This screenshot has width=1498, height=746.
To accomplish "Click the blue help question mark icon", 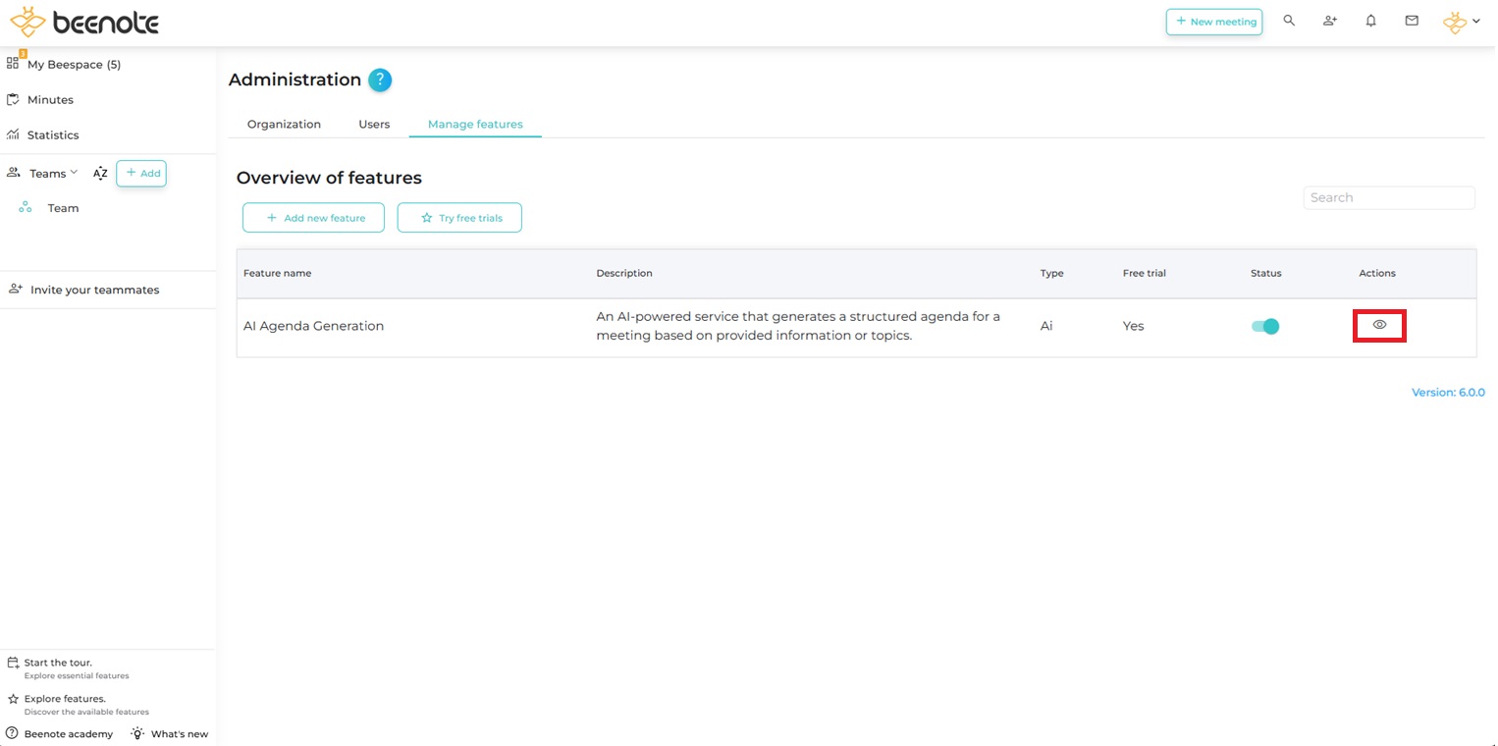I will (x=380, y=80).
